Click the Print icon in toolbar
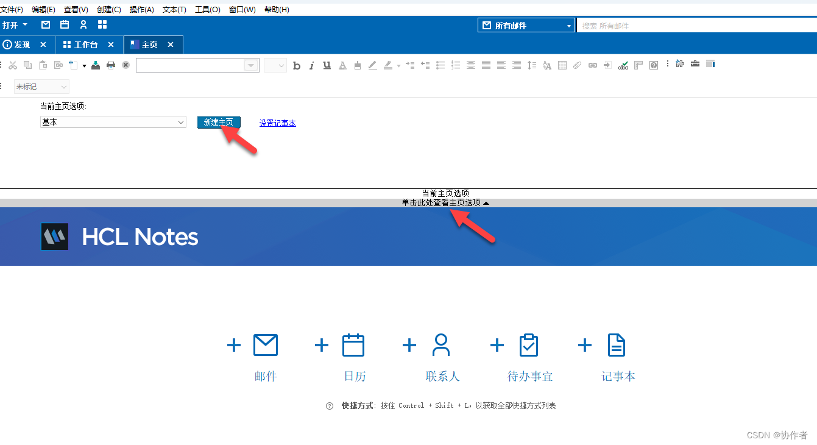 (x=111, y=65)
